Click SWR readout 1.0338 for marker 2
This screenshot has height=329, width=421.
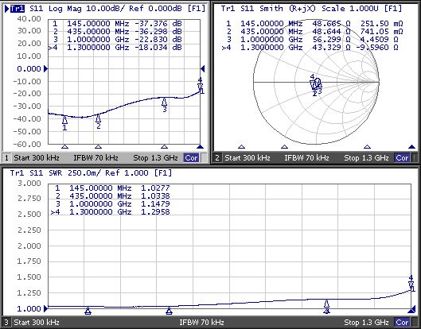pyautogui.click(x=155, y=196)
